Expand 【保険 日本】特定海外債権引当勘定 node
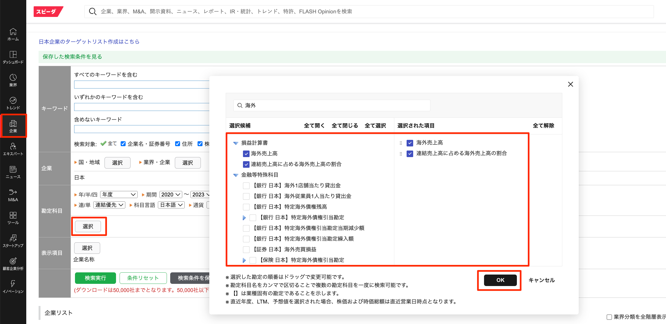 244,260
